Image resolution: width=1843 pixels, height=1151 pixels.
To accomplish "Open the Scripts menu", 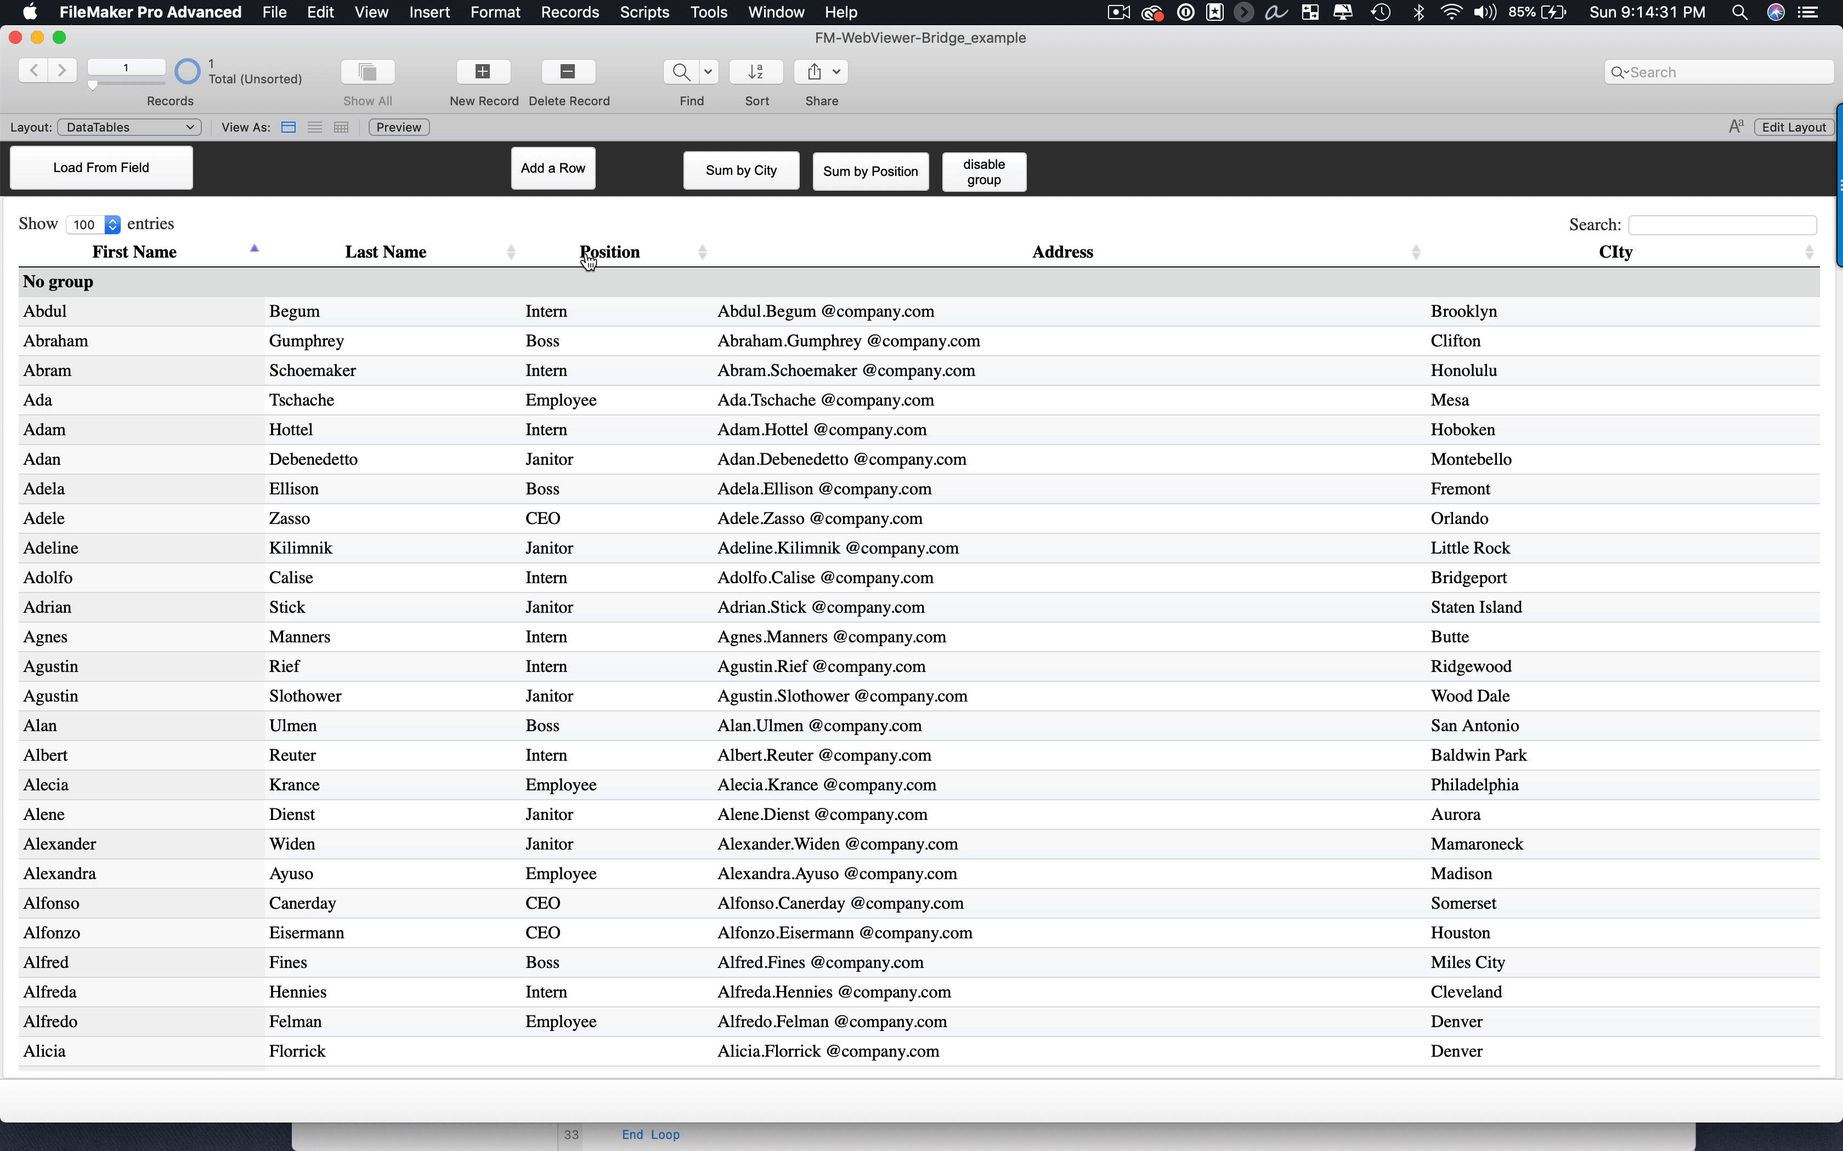I will pyautogui.click(x=645, y=12).
